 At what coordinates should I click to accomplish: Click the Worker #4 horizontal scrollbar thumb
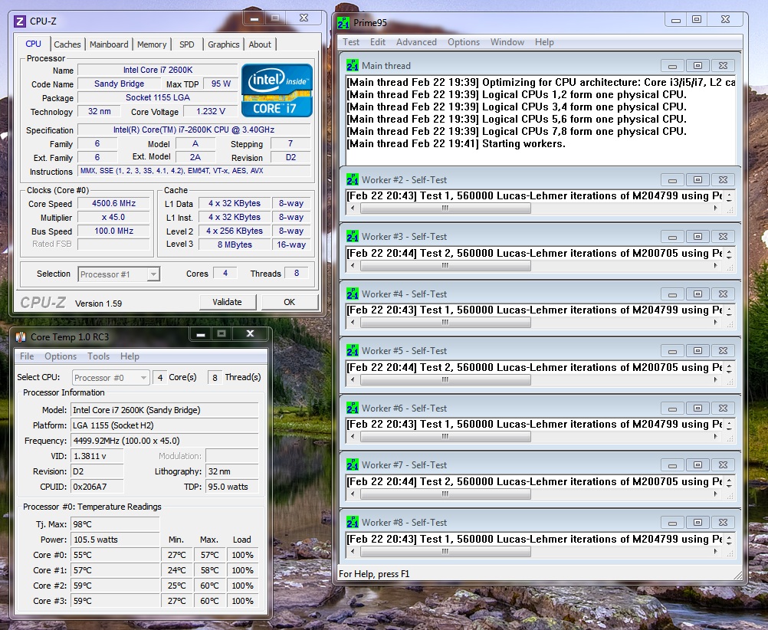click(x=445, y=323)
